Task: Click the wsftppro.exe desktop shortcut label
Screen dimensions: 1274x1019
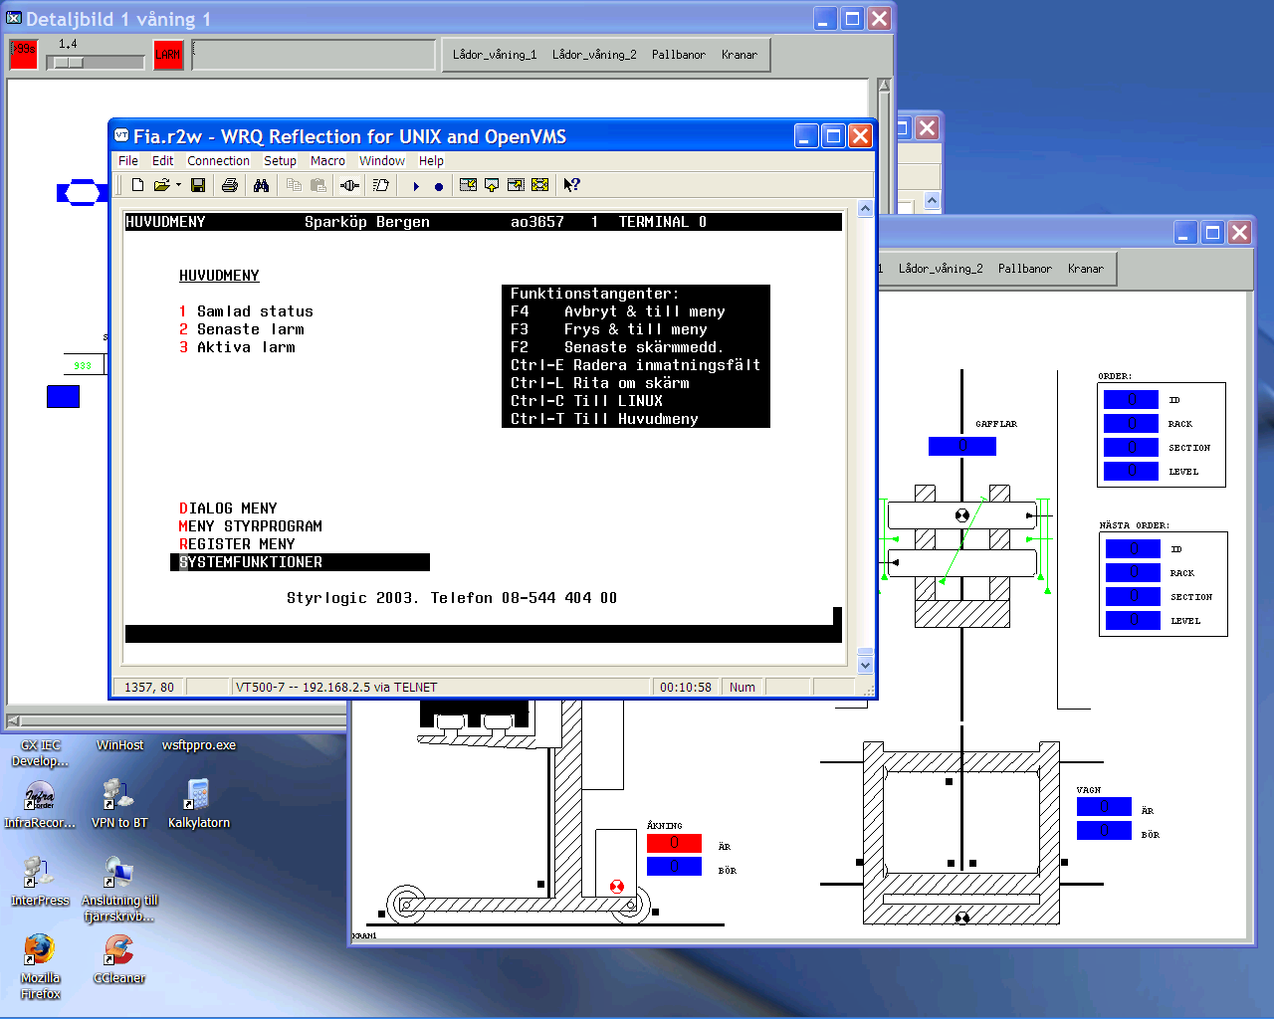Action: [x=199, y=745]
